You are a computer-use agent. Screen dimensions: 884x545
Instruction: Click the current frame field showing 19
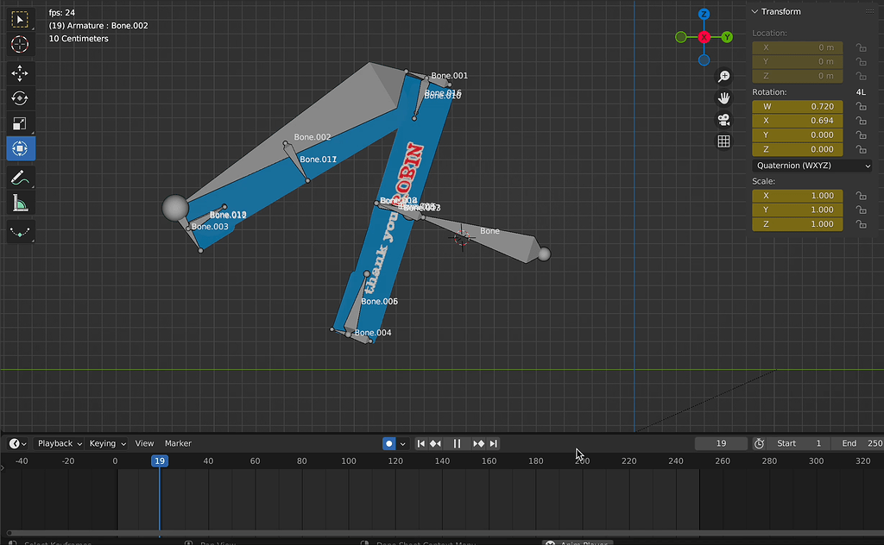(x=721, y=443)
